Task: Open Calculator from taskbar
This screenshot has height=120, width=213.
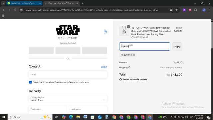Action: (x=107, y=117)
